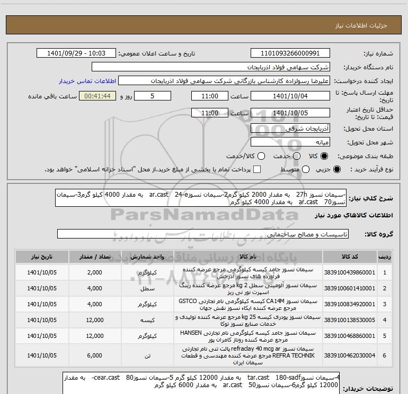408x394 pixels.
Task: Select the کالا/خدمت radio button
Action: point(261,156)
